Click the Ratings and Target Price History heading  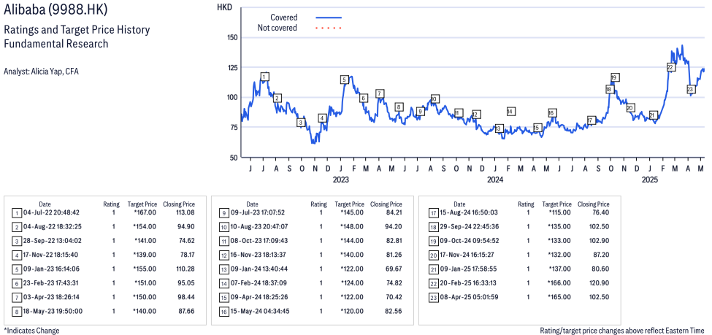77,30
